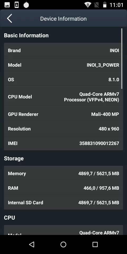This screenshot has height=254, width=127.
Task: Select the Model INOI_3_POWER row
Action: coord(63,65)
